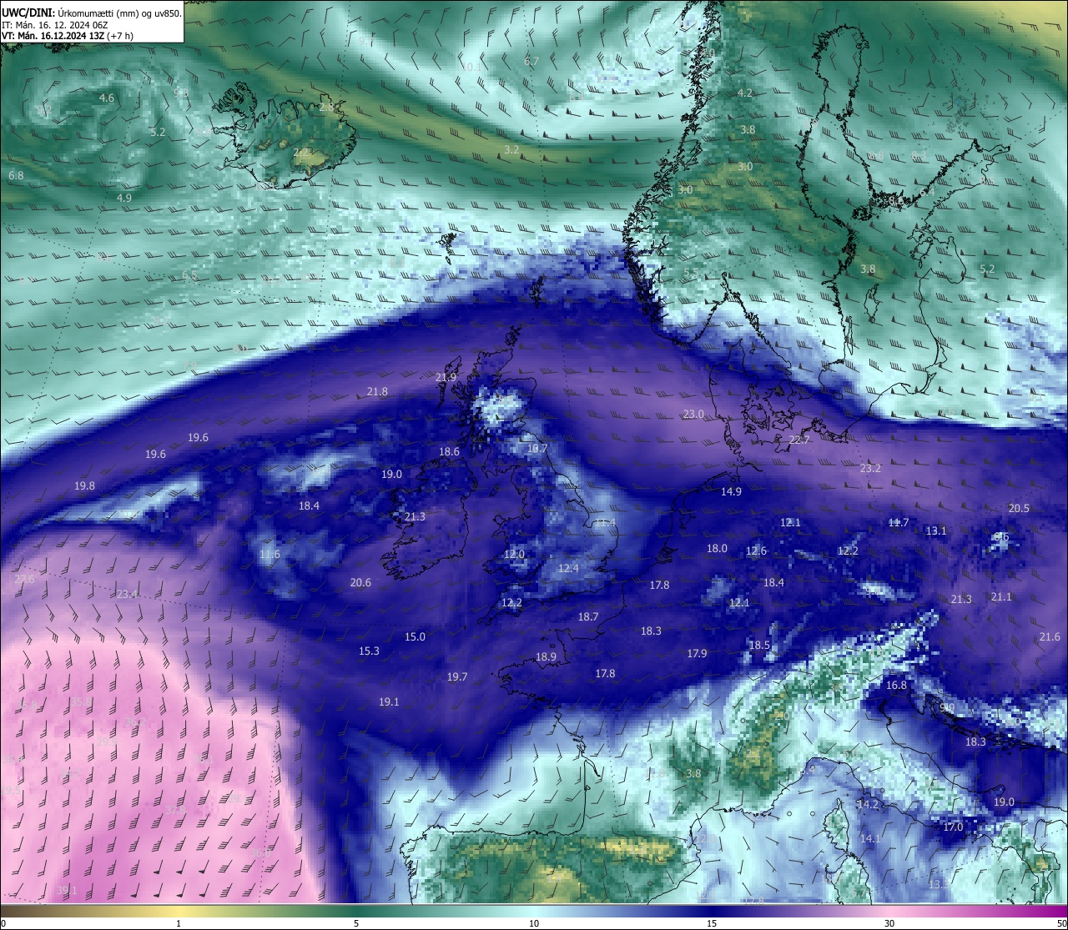The width and height of the screenshot is (1068, 930).
Task: Click the 21.6 value label
Action: coord(1050,636)
